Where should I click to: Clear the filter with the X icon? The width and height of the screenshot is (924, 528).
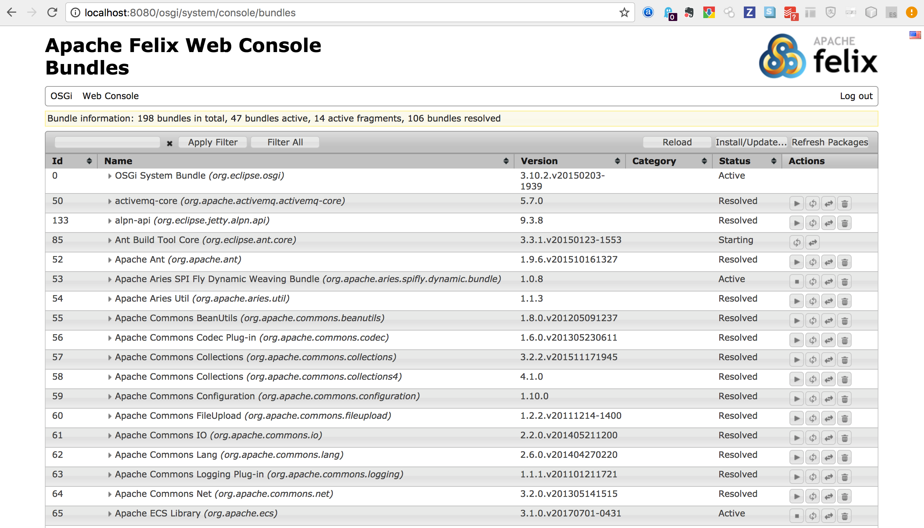(x=169, y=143)
